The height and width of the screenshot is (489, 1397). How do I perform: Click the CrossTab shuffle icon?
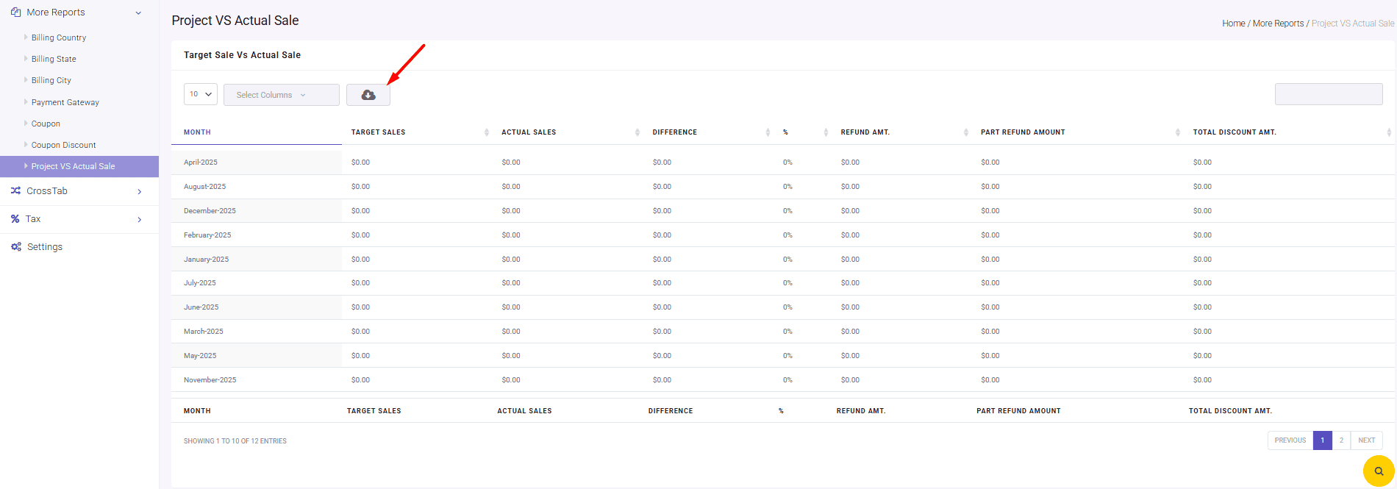15,190
